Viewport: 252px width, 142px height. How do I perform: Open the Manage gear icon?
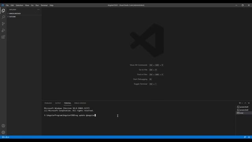(x=3, y=133)
